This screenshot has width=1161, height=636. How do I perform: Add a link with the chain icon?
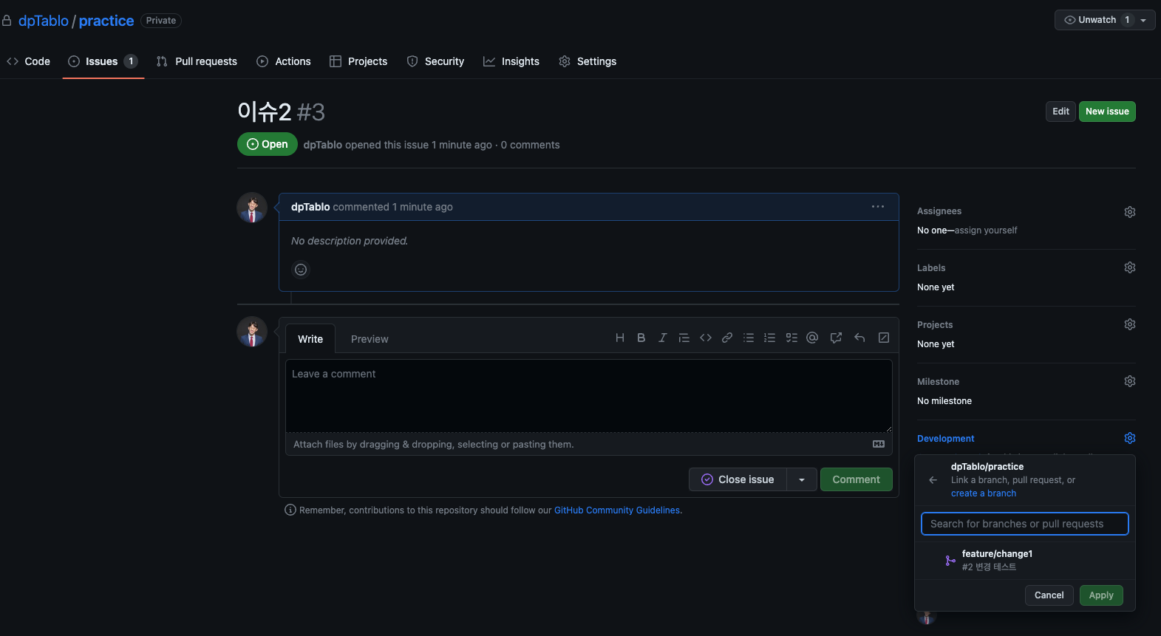pos(727,338)
